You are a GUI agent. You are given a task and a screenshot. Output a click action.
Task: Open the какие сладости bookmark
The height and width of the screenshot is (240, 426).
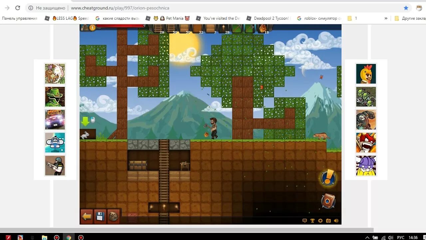(x=117, y=18)
